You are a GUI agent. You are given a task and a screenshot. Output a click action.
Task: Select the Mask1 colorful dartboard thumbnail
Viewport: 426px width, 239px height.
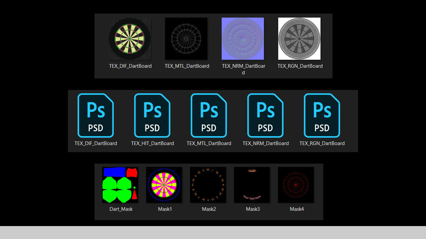point(164,185)
